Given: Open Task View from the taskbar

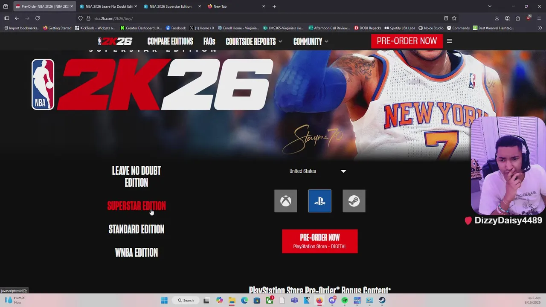Looking at the screenshot, I should (x=206, y=300).
